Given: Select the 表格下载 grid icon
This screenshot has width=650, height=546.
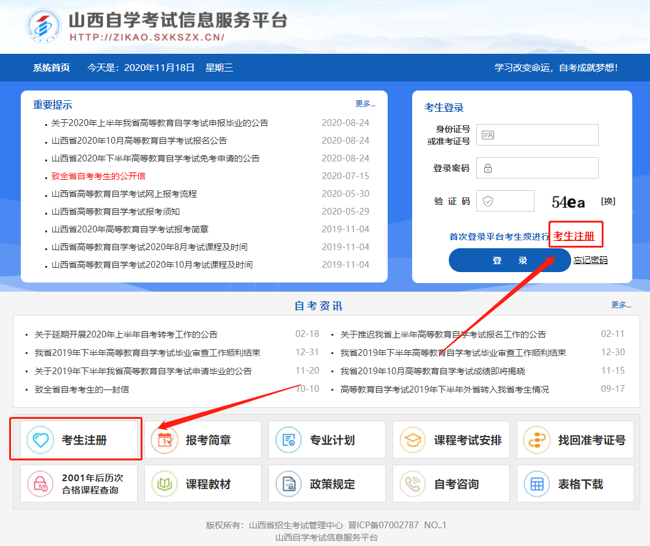Looking at the screenshot, I should 537,483.
